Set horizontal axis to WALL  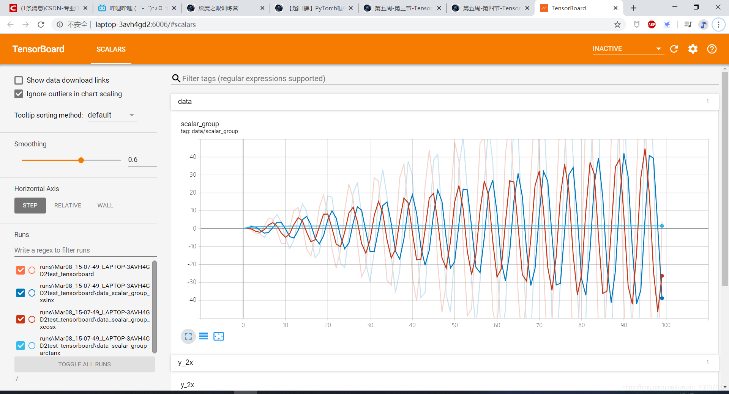tap(105, 206)
